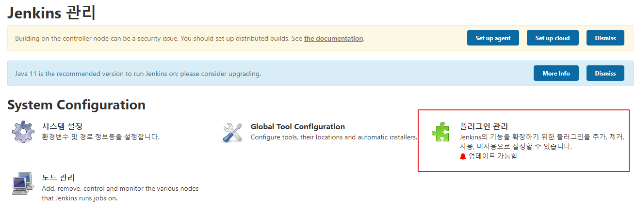This screenshot has height=212, width=636.
Task: Open the 노드 관리 computer icon
Action: pyautogui.click(x=23, y=183)
